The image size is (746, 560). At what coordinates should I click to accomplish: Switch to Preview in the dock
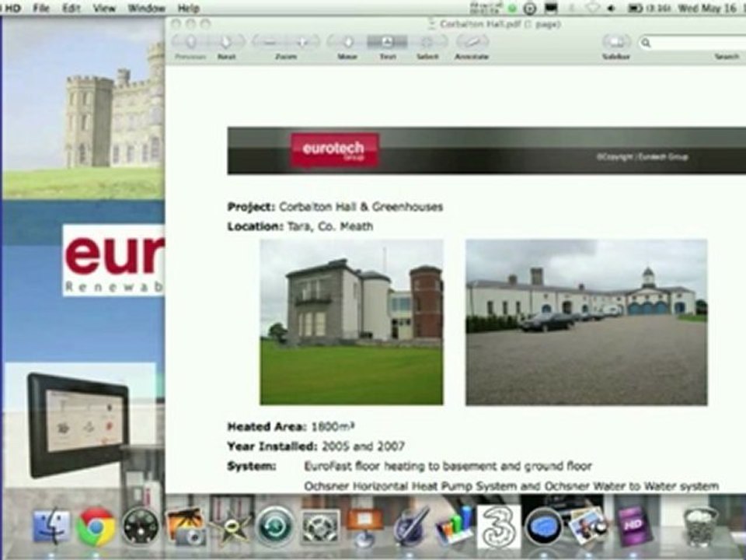click(x=588, y=527)
